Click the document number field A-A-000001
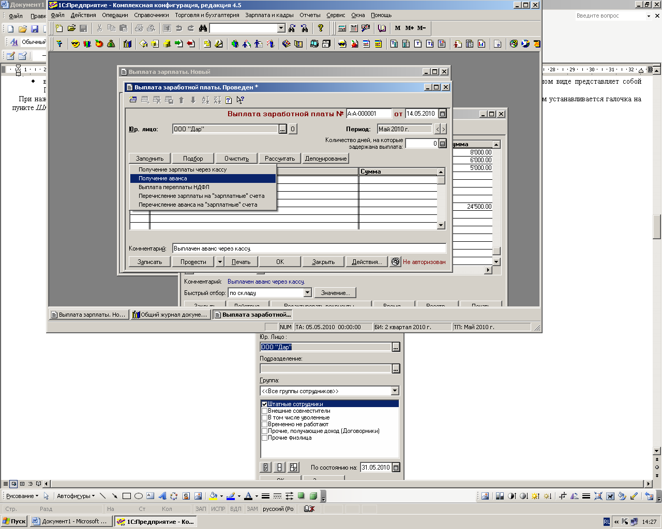662x529 pixels. [369, 114]
